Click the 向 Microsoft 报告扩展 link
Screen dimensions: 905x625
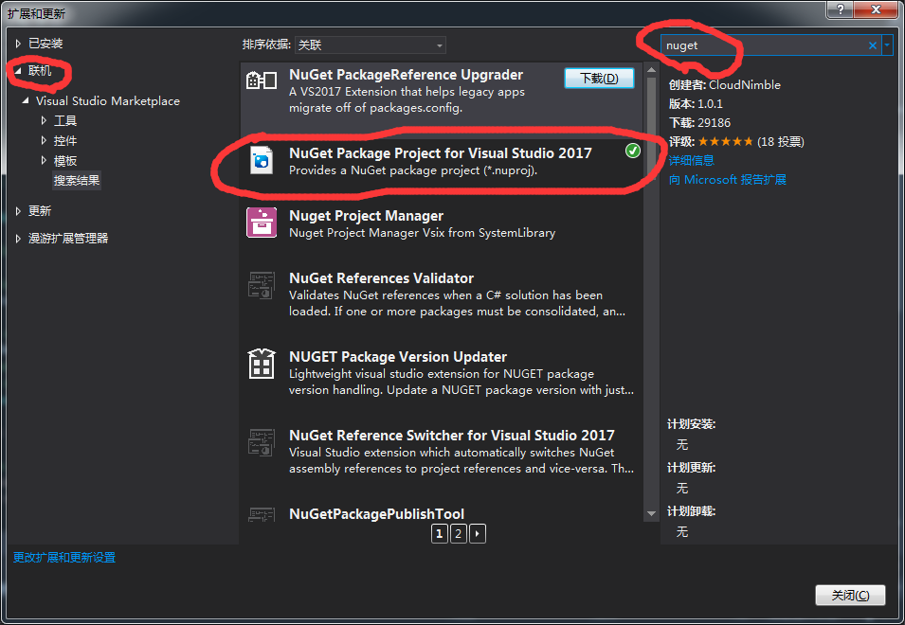click(x=727, y=178)
